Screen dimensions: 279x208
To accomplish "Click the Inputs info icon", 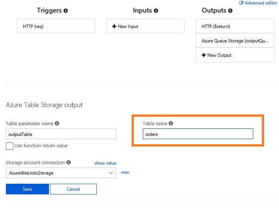I will pos(156,10).
